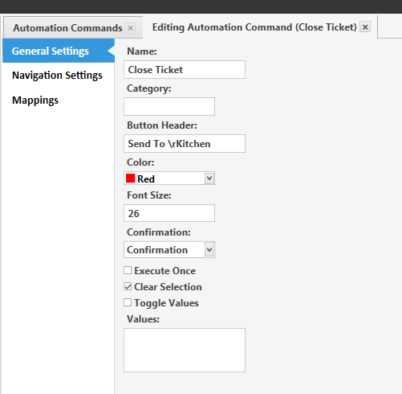This screenshot has height=394, width=402.
Task: Click the Font Size field showing 26
Action: [169, 213]
